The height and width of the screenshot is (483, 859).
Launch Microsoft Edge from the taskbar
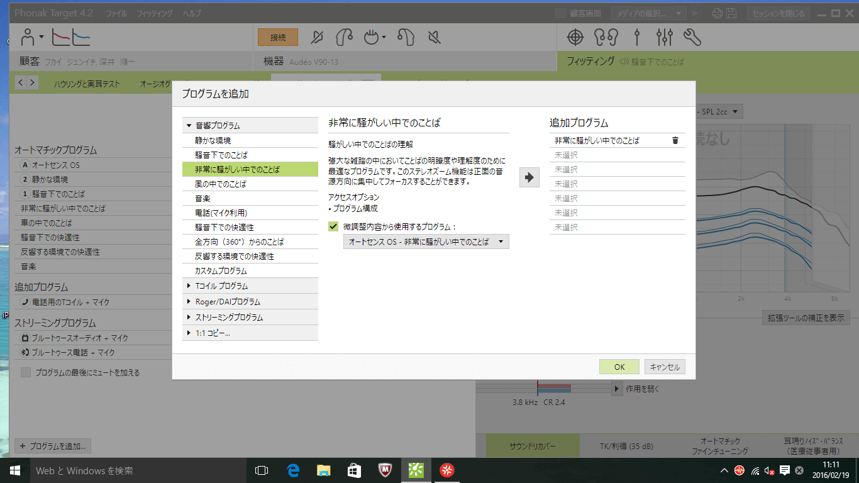[x=292, y=470]
